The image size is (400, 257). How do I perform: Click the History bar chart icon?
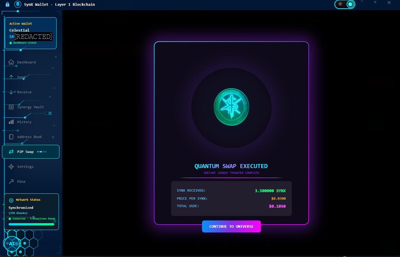point(11,122)
